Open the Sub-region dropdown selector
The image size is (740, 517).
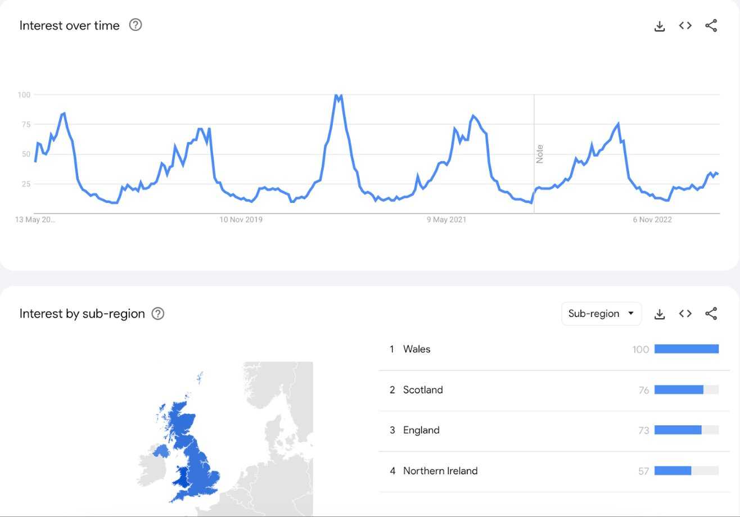(x=601, y=314)
